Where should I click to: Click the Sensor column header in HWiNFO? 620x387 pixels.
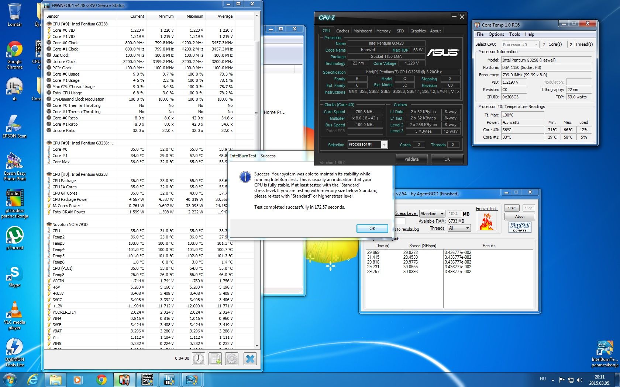80,16
